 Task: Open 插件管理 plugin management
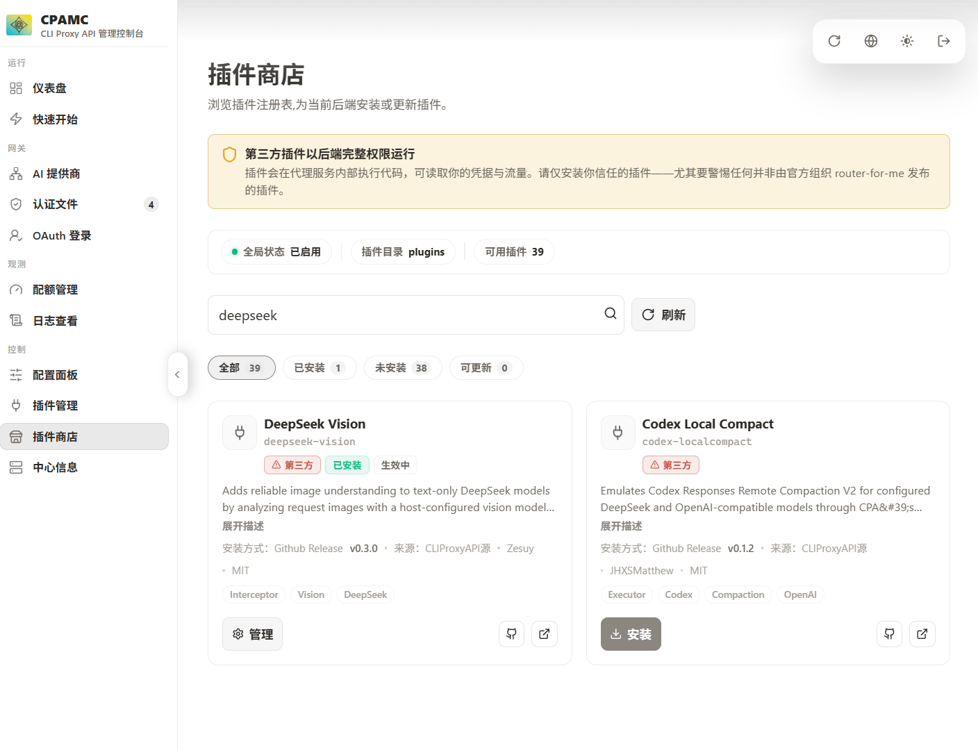tap(85, 406)
